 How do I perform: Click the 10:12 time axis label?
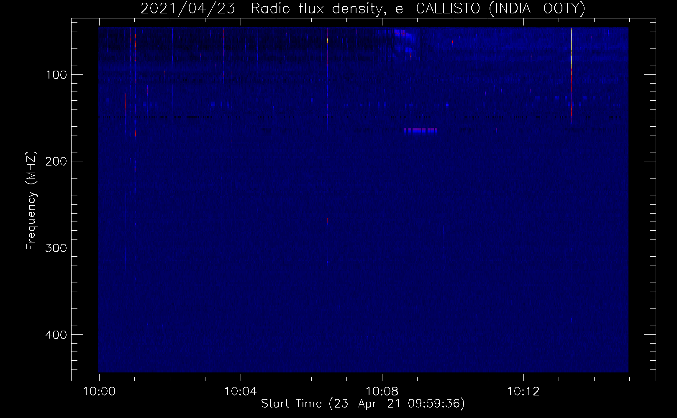tap(523, 392)
